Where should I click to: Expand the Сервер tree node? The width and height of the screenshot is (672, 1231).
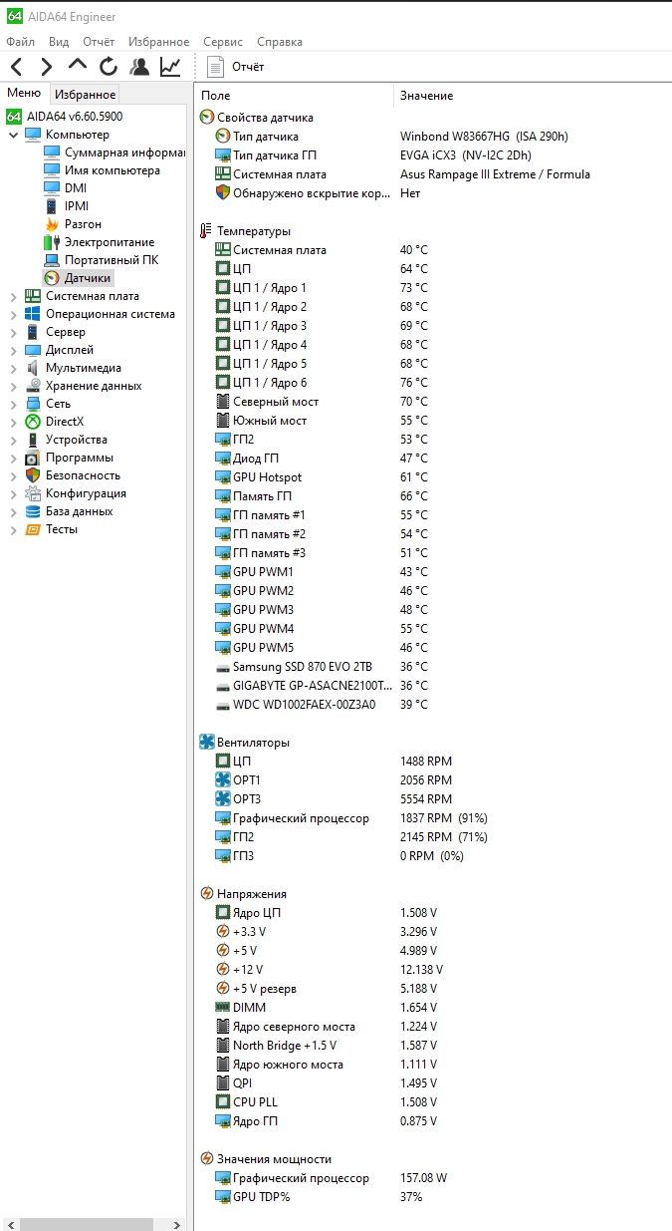click(13, 332)
